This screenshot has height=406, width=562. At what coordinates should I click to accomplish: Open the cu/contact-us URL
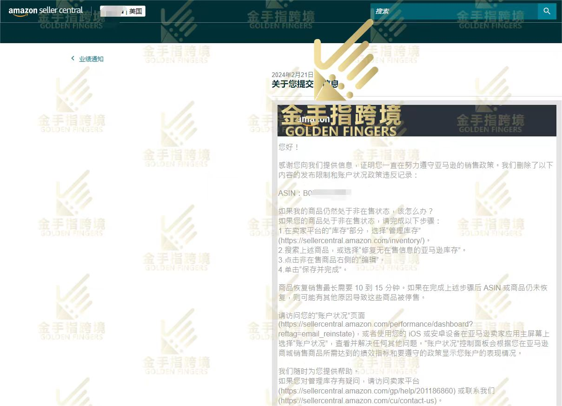click(358, 400)
